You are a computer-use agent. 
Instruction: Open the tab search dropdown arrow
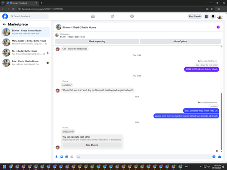(x=3, y=3)
